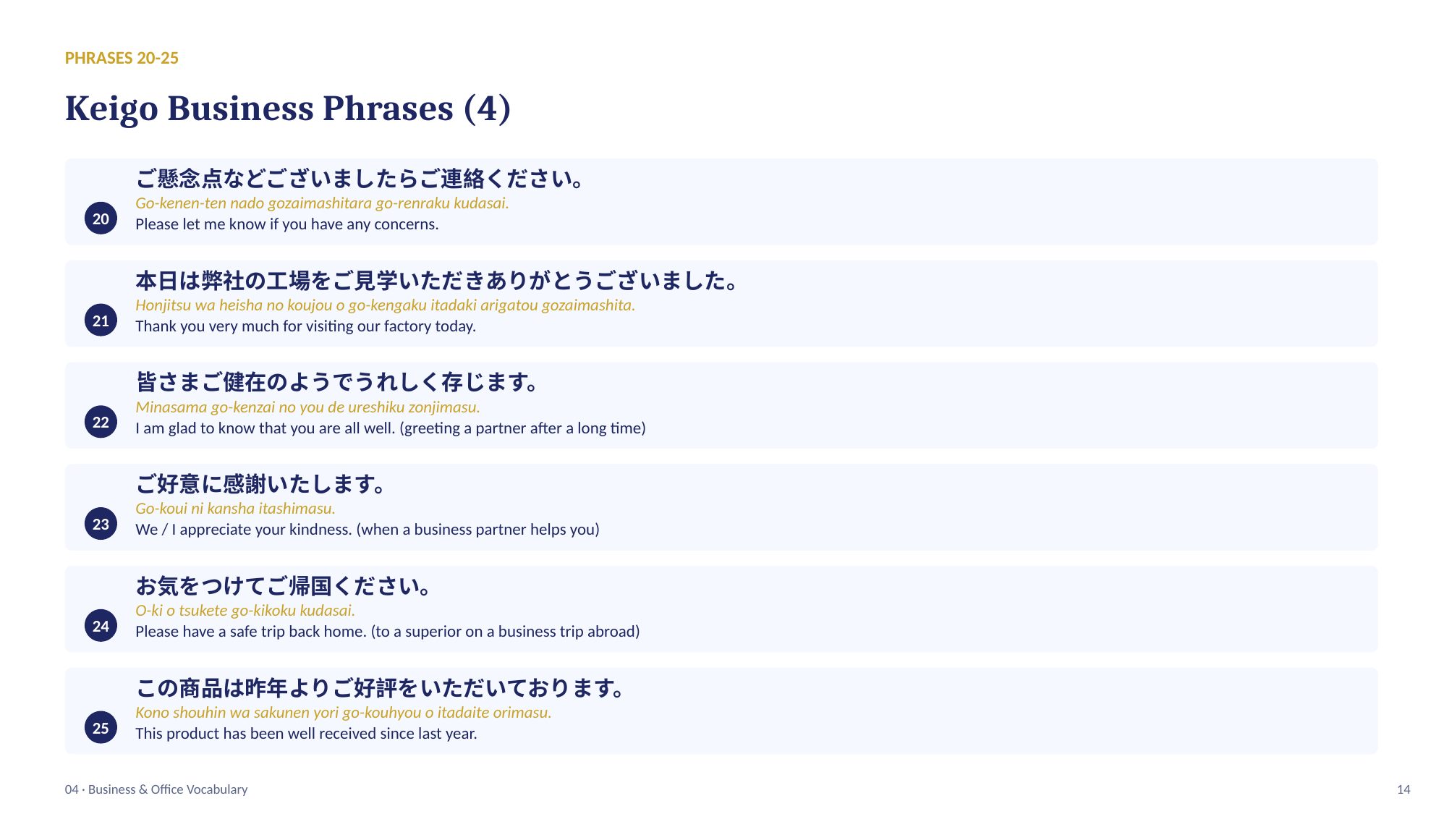Click the 'PHRASES 20-25' section label

122,58
